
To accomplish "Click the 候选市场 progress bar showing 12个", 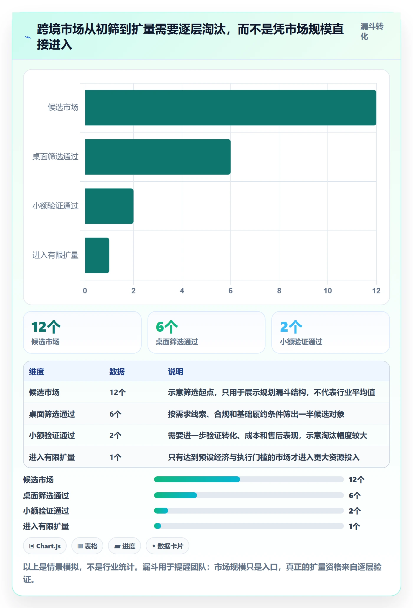I will click(249, 479).
